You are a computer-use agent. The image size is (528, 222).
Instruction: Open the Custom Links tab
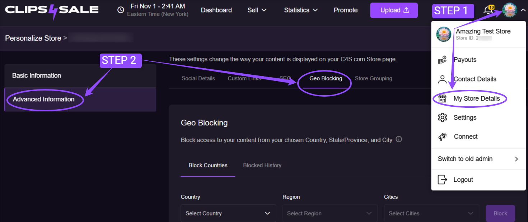pyautogui.click(x=244, y=78)
